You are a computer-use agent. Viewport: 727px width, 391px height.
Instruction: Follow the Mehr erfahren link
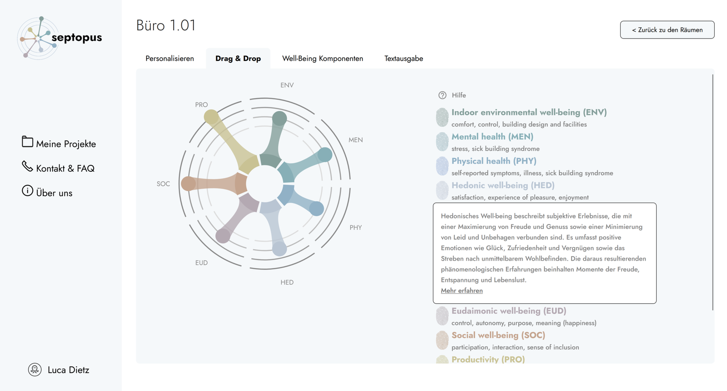pyautogui.click(x=462, y=291)
